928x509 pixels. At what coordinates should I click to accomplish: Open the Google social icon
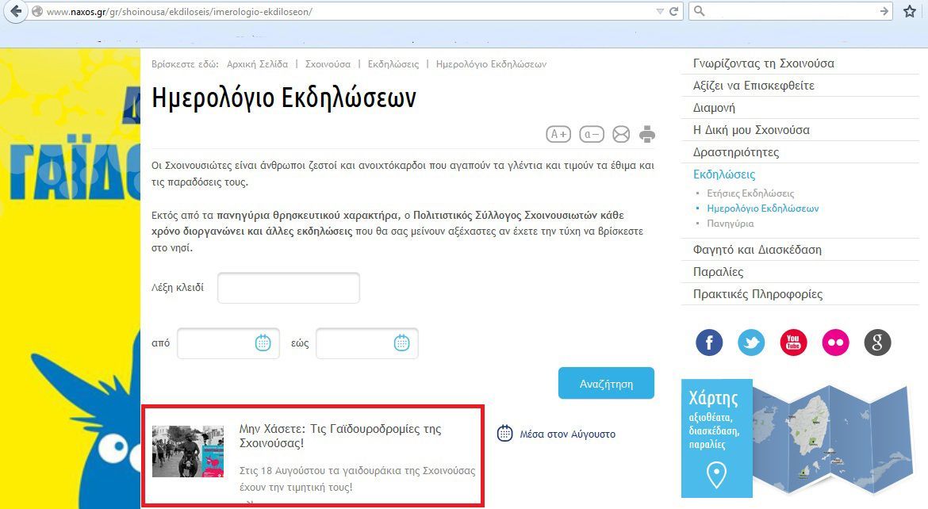[877, 343]
